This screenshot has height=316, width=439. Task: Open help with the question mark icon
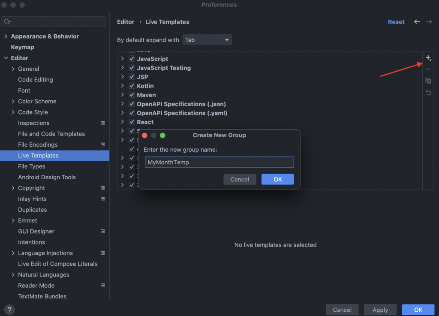coord(9,310)
